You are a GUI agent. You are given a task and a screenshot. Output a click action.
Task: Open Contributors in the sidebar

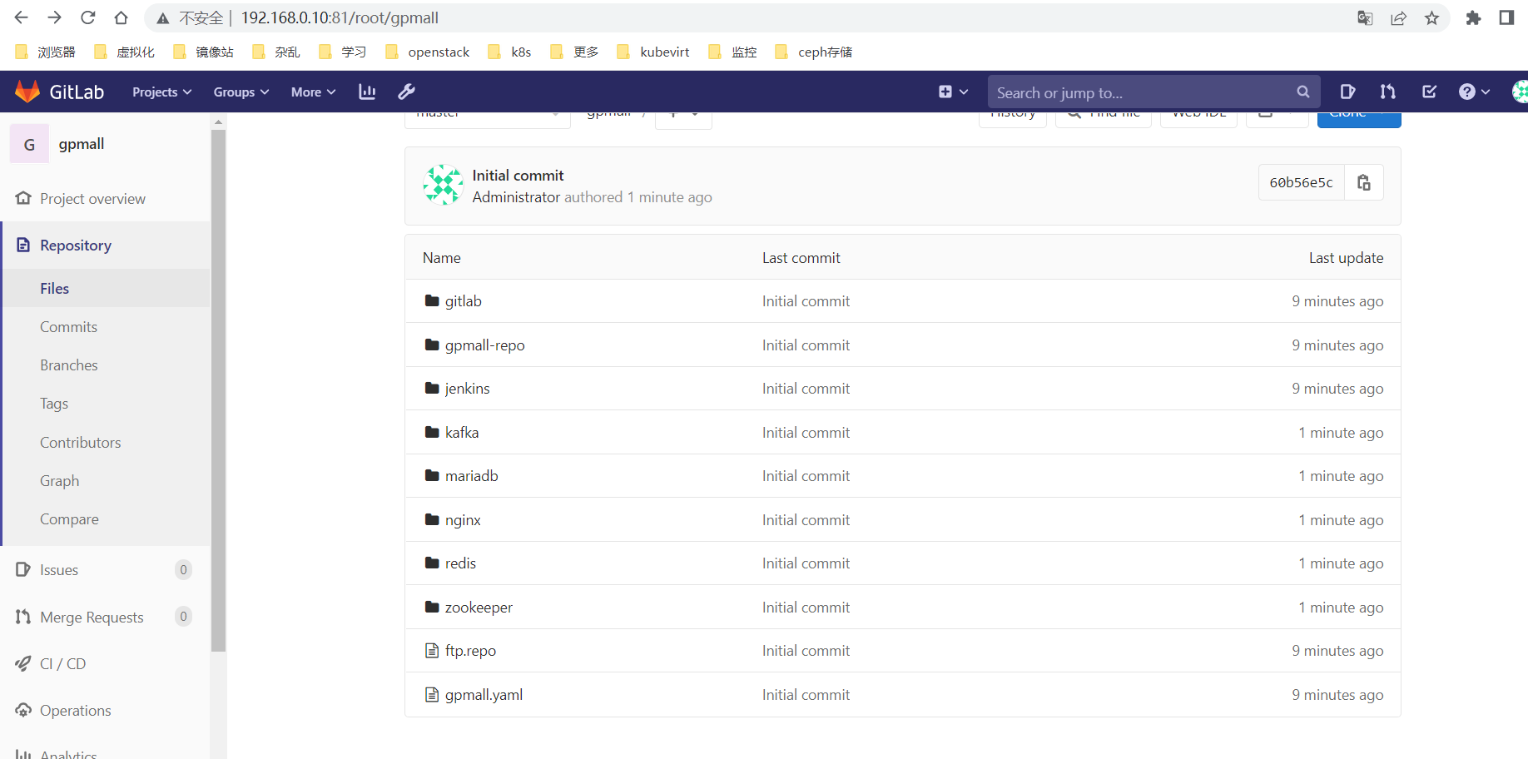[x=81, y=443]
